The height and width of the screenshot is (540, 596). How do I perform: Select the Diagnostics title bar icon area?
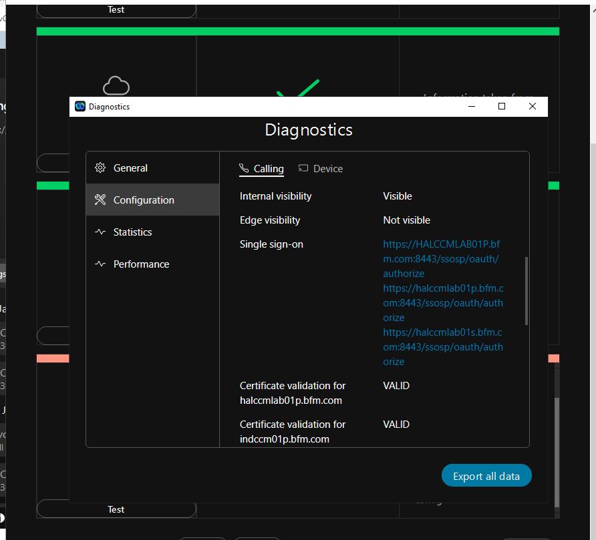(x=80, y=106)
